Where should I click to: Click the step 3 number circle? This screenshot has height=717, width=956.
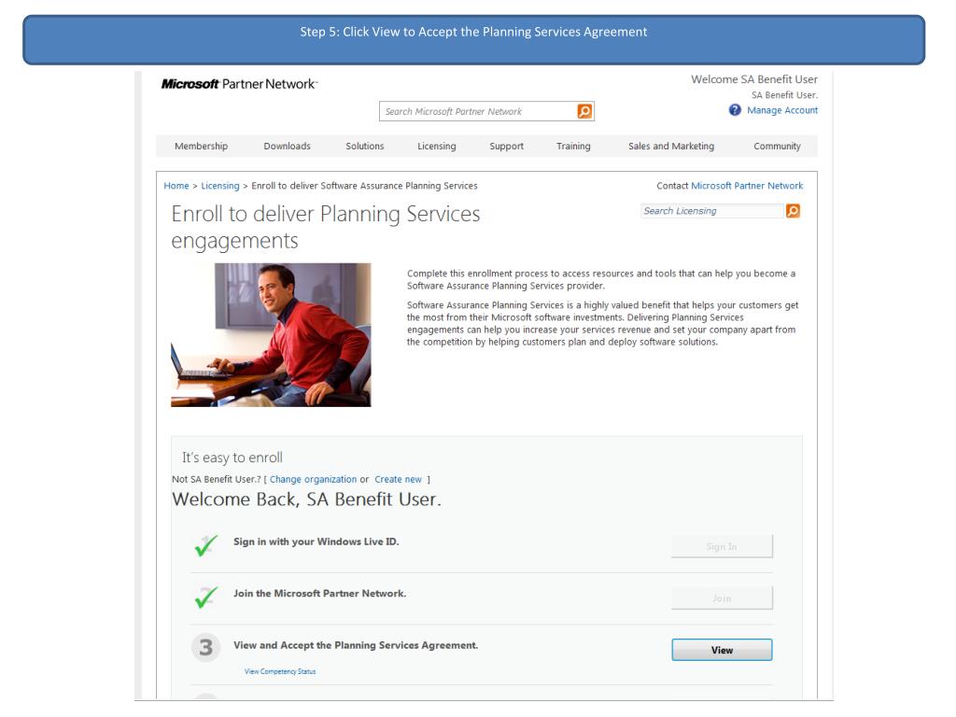[206, 647]
